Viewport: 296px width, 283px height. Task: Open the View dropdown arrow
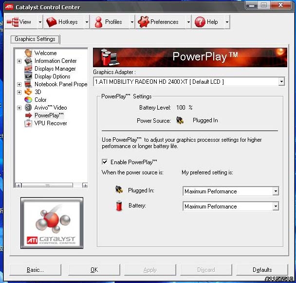[x=40, y=22]
